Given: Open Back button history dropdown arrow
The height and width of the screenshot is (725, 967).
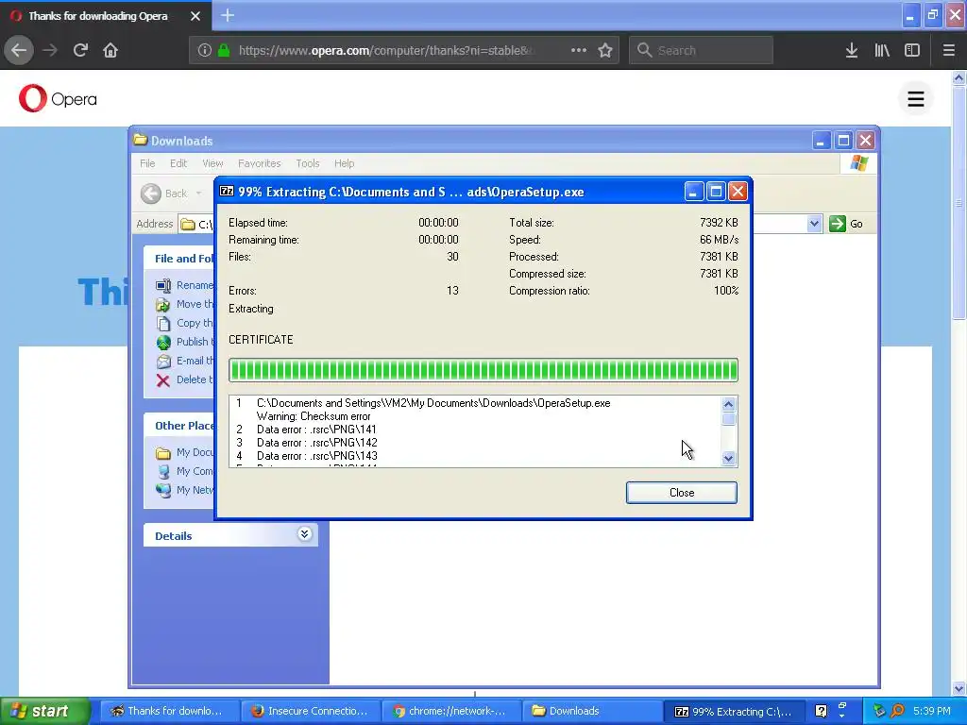Looking at the screenshot, I should click(x=198, y=194).
